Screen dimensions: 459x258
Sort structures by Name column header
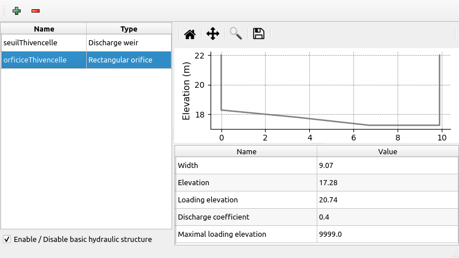pyautogui.click(x=44, y=29)
